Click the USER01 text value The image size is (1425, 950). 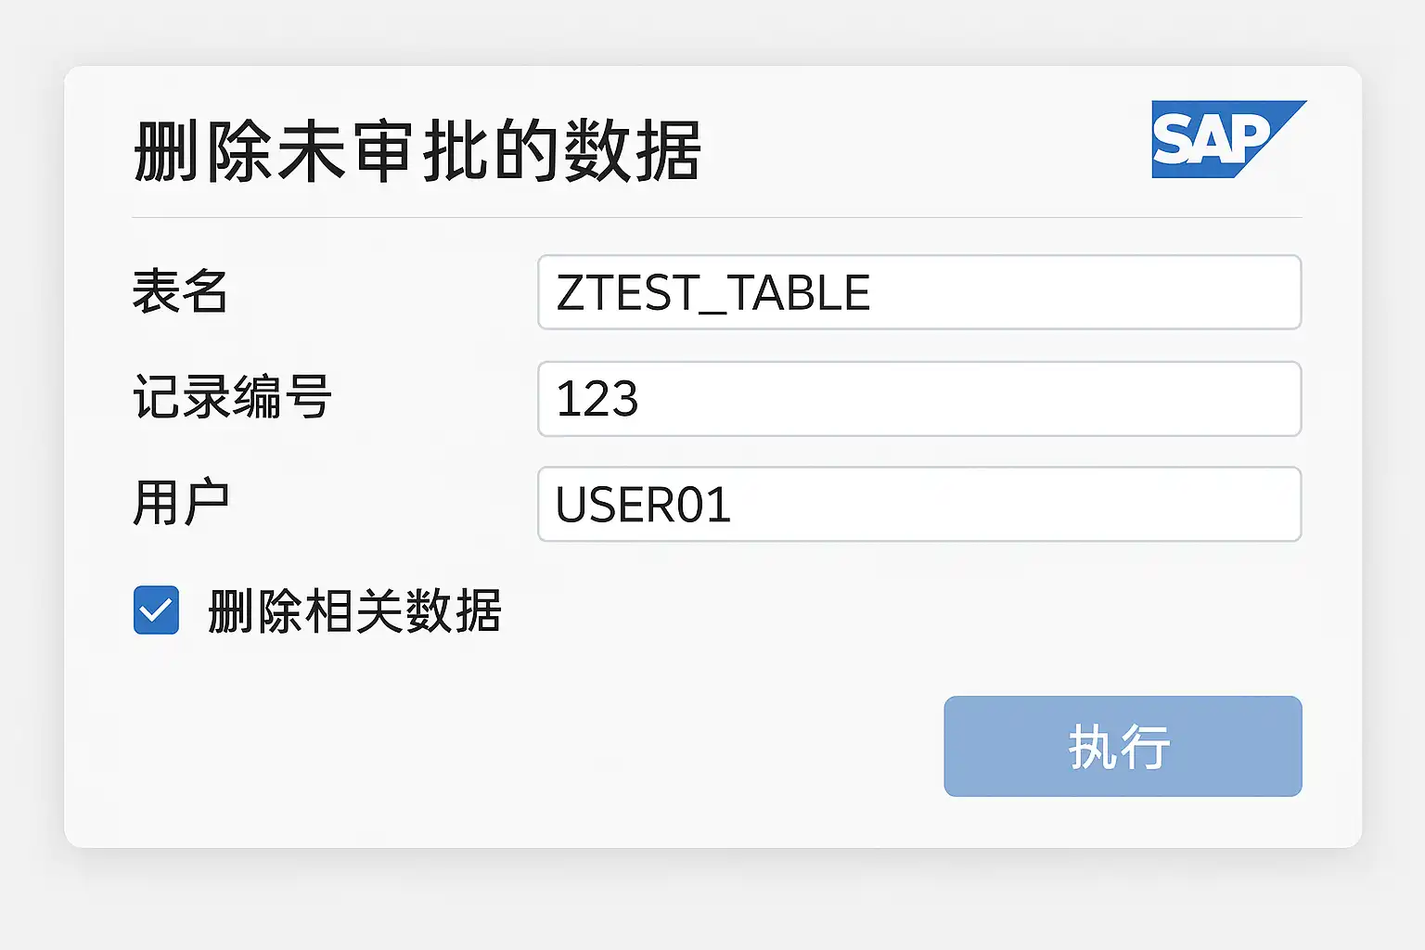[643, 506]
